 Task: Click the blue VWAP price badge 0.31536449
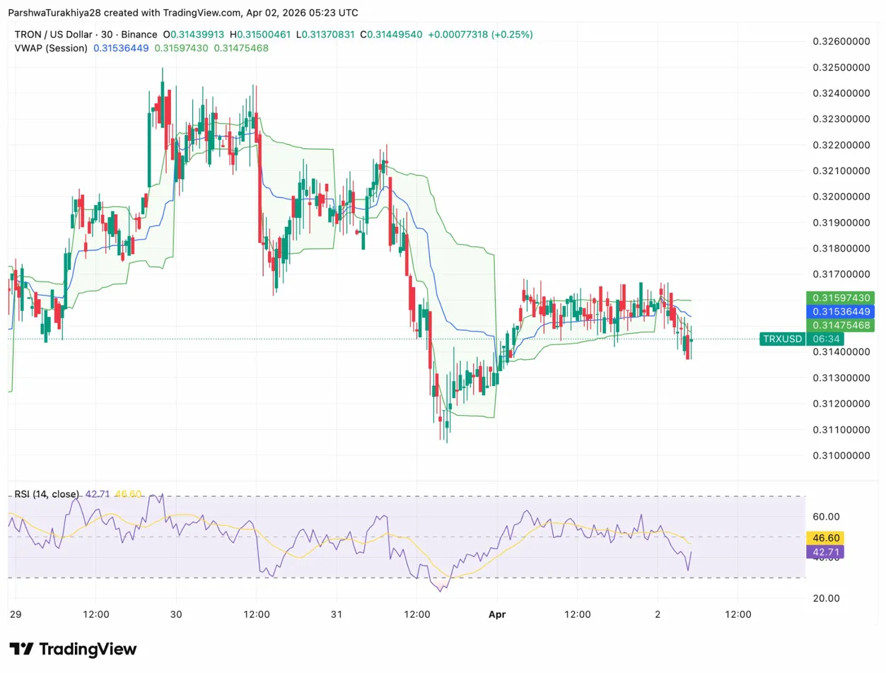[841, 310]
